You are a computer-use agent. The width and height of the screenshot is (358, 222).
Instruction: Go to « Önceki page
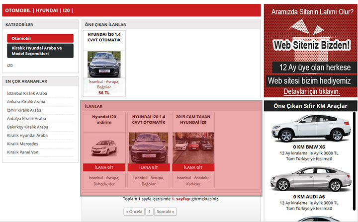point(134,212)
